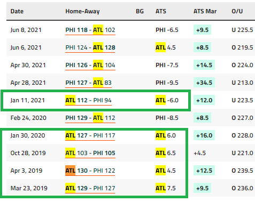Screen dimensions: 255x202
Task: Click the O 239.5 over/under value
Action: 242,171
